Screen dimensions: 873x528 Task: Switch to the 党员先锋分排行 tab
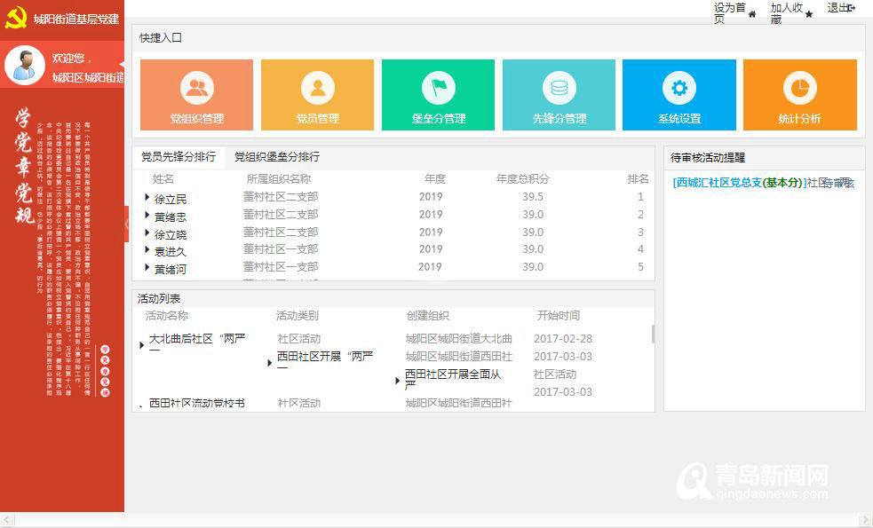[x=179, y=157]
